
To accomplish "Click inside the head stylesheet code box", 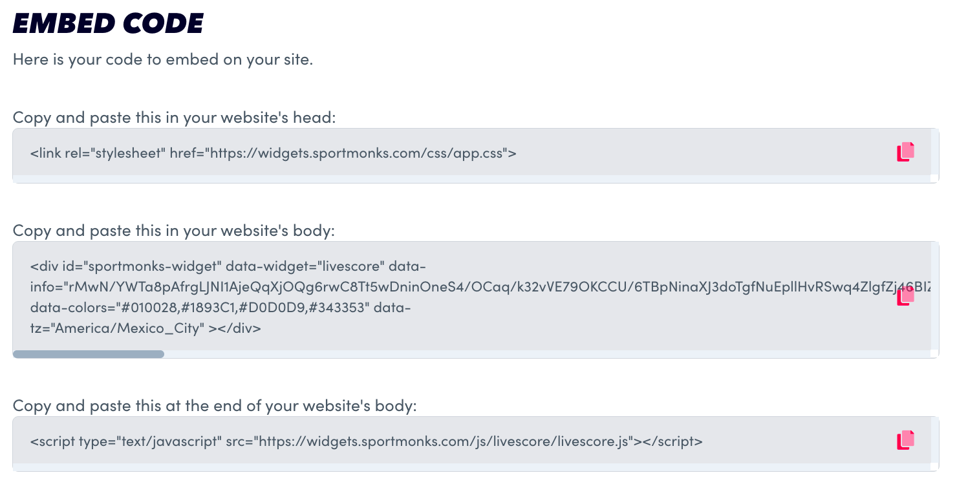I will point(647,154).
